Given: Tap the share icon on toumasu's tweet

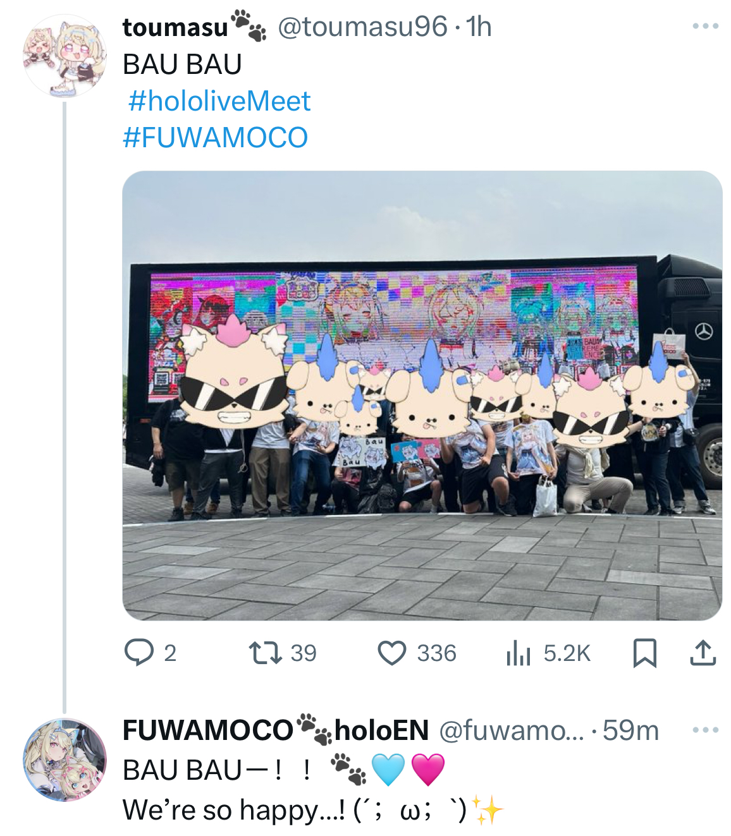Looking at the screenshot, I should click(703, 653).
